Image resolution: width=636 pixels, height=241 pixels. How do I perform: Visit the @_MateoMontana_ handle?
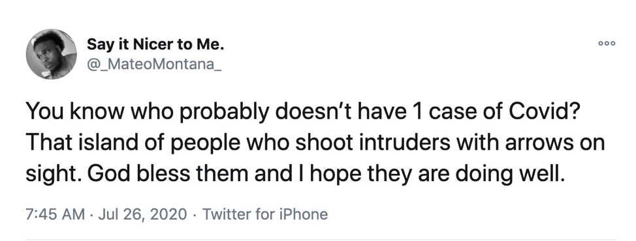(x=154, y=64)
